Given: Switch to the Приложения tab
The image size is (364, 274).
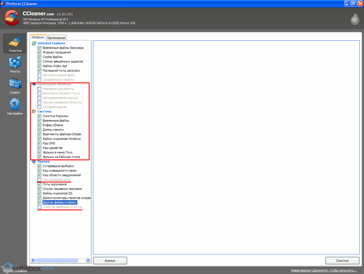Looking at the screenshot, I should [x=56, y=38].
